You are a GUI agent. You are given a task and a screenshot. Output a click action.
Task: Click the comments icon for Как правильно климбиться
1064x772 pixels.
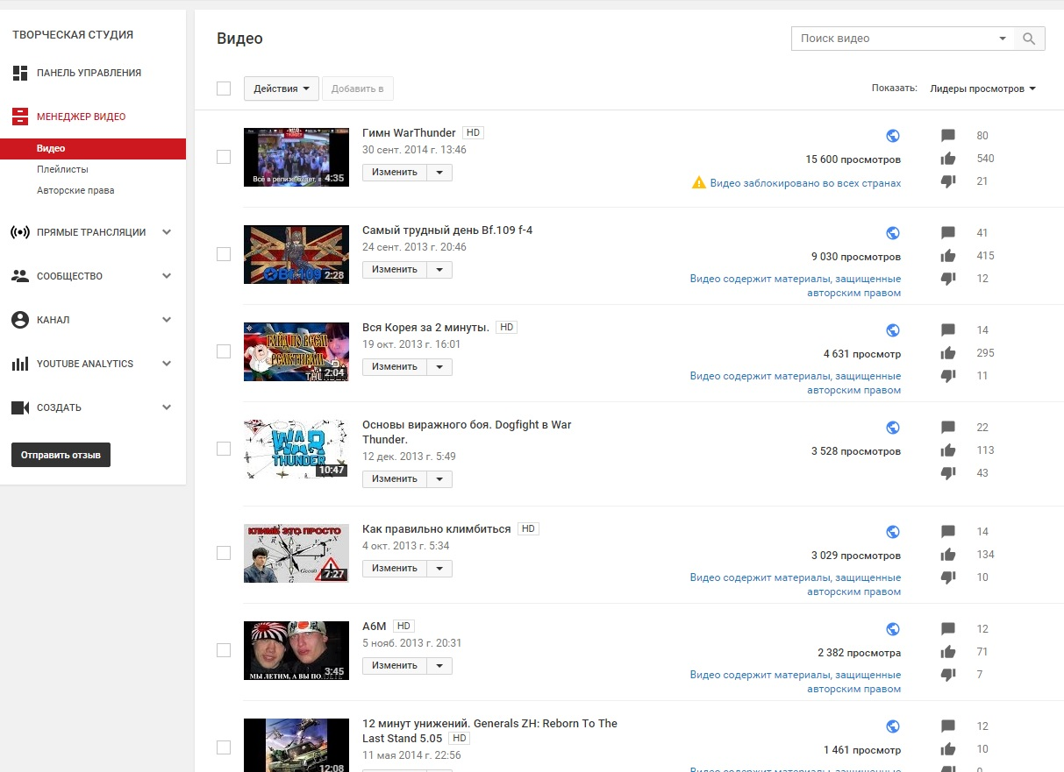pyautogui.click(x=947, y=532)
